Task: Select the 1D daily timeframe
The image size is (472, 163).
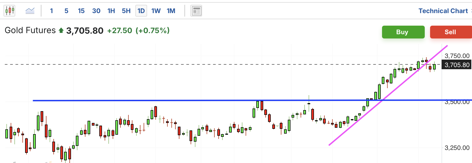Action: pos(141,11)
